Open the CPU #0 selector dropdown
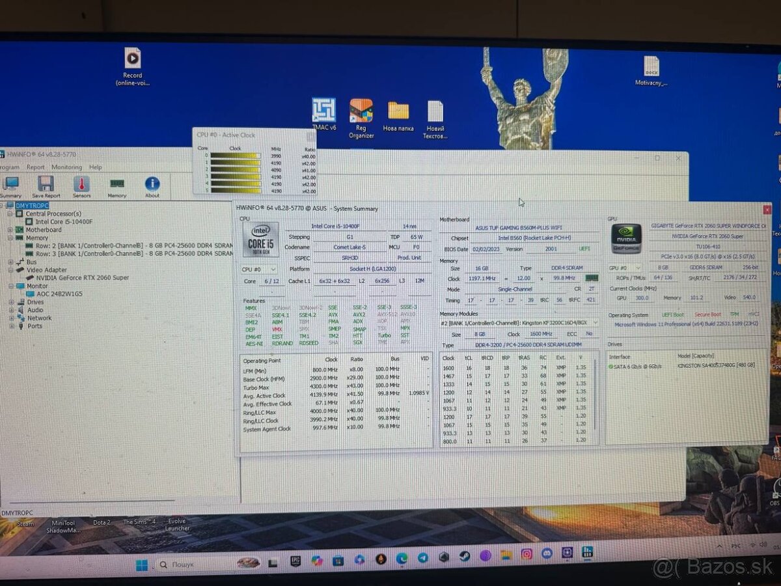The image size is (781, 586). (259, 269)
